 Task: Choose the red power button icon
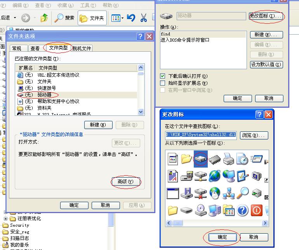(x=256, y=210)
